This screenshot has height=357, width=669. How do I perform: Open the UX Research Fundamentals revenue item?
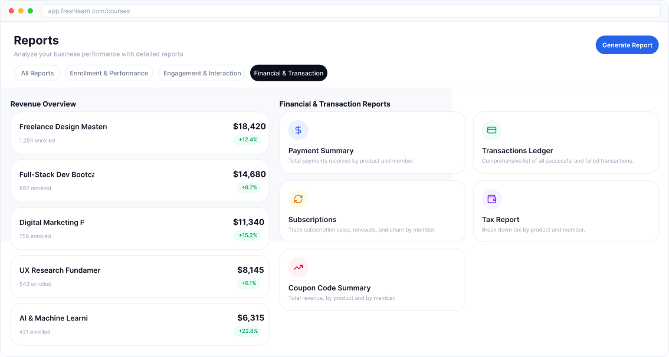coord(140,276)
